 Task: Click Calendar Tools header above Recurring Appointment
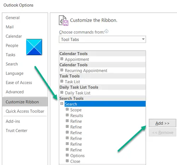pyautogui.click(x=102, y=65)
